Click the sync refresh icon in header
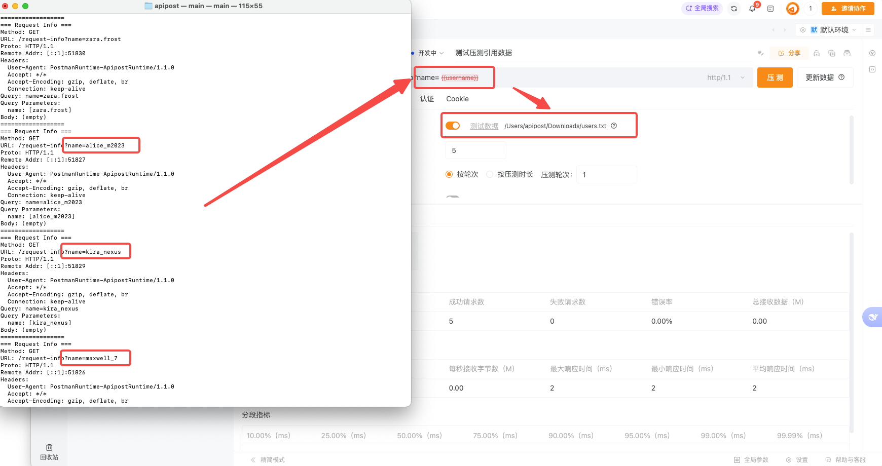The width and height of the screenshot is (882, 466). click(x=734, y=9)
